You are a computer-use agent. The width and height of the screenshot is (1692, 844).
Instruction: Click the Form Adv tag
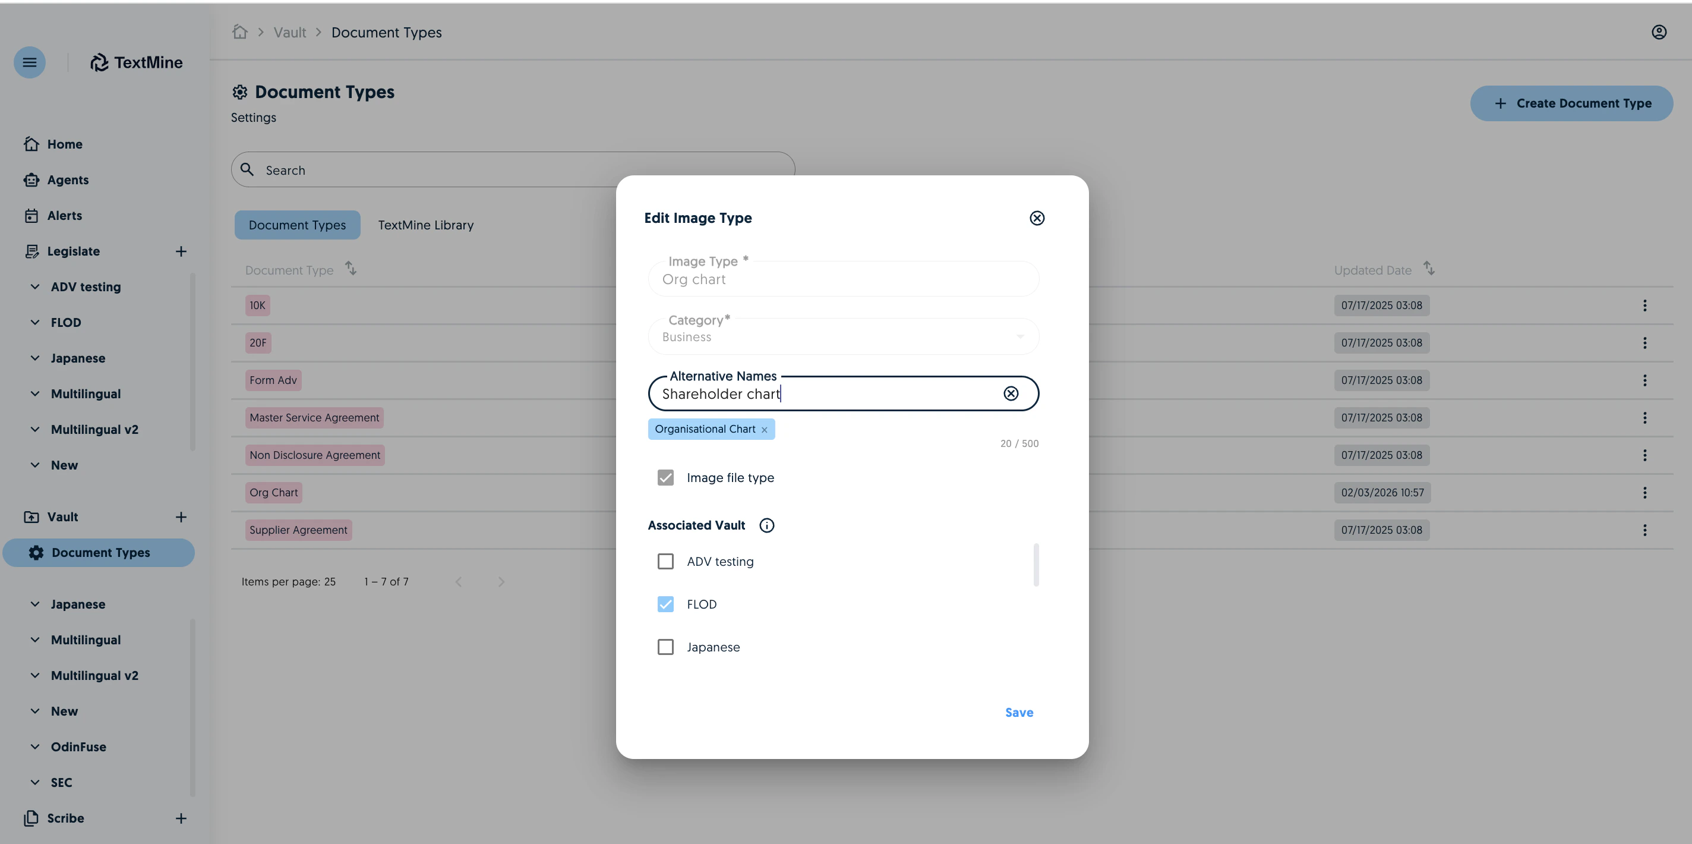[273, 380]
